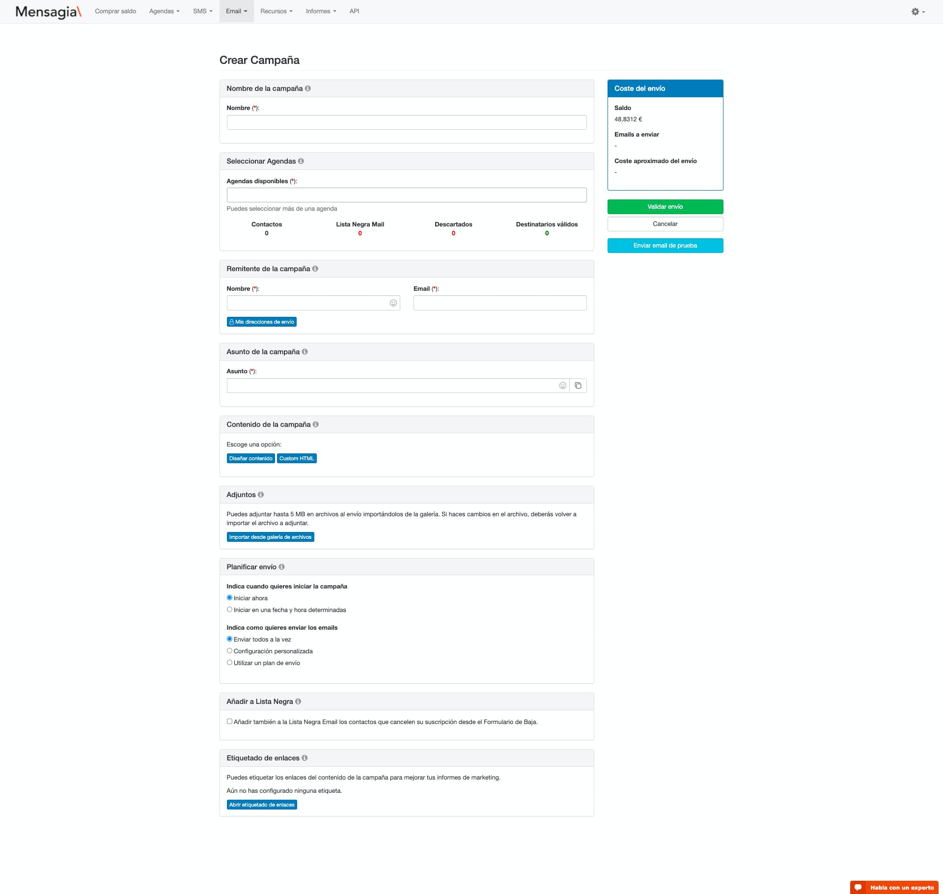Go to the API menu item
The image size is (943, 894).
[x=354, y=11]
